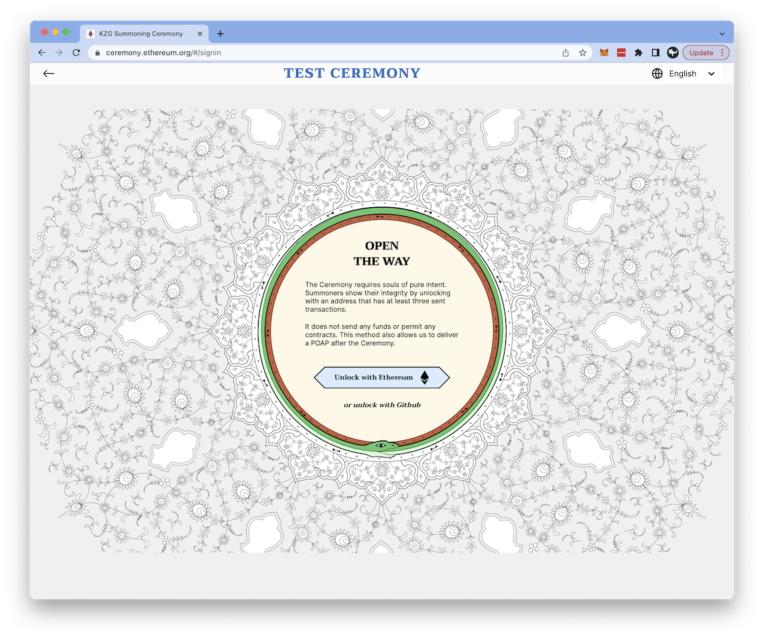Click the red password manager extension icon
This screenshot has height=639, width=764.
point(621,52)
